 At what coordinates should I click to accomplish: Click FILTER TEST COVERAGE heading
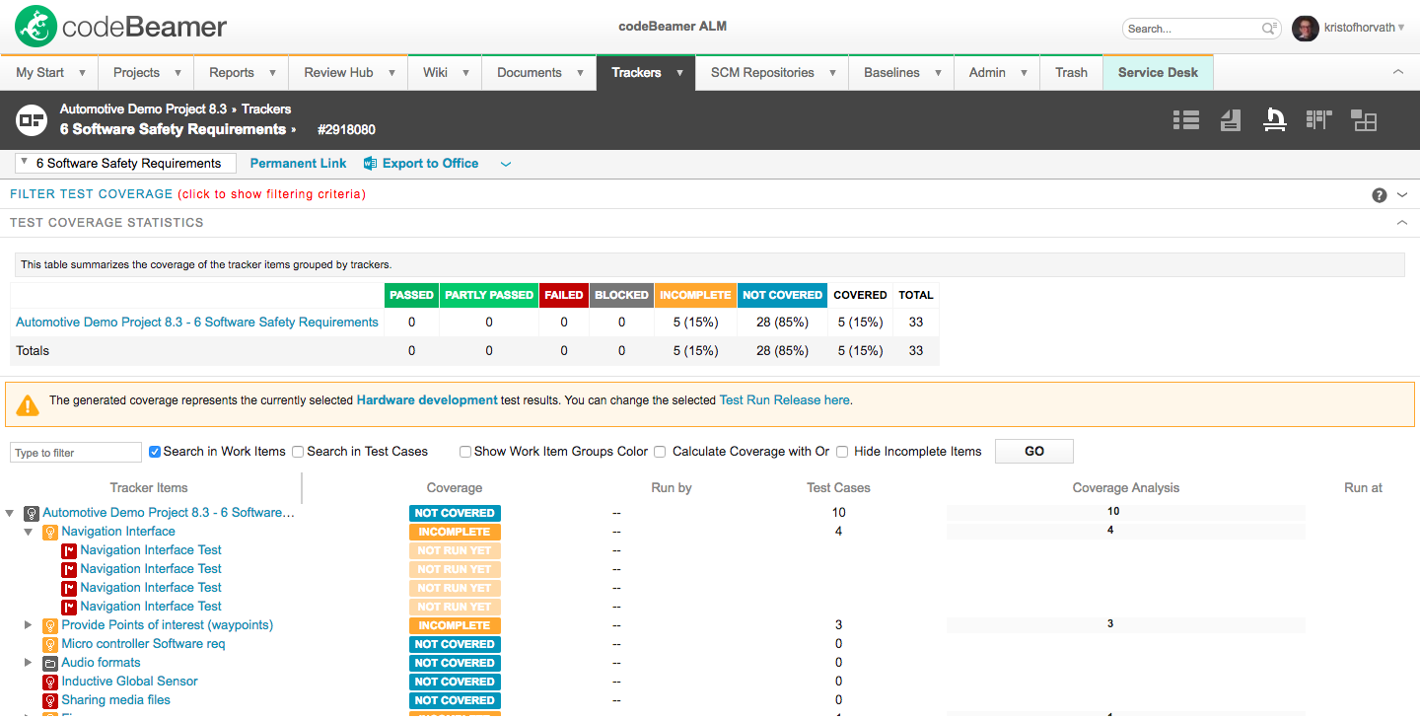(x=92, y=194)
